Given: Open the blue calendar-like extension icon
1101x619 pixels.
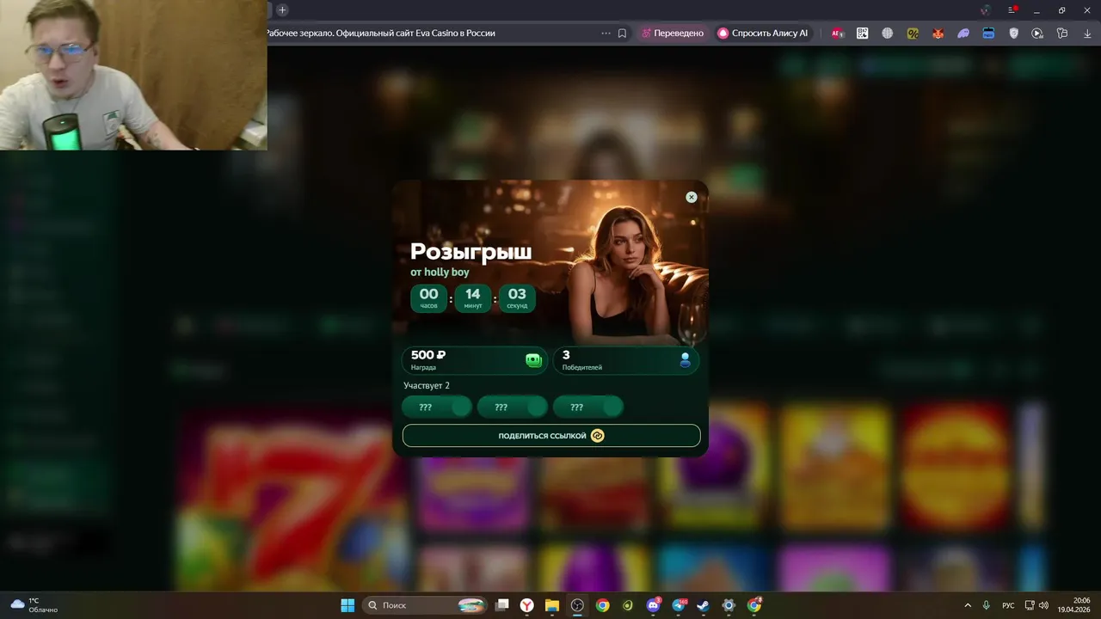Looking at the screenshot, I should tap(988, 34).
